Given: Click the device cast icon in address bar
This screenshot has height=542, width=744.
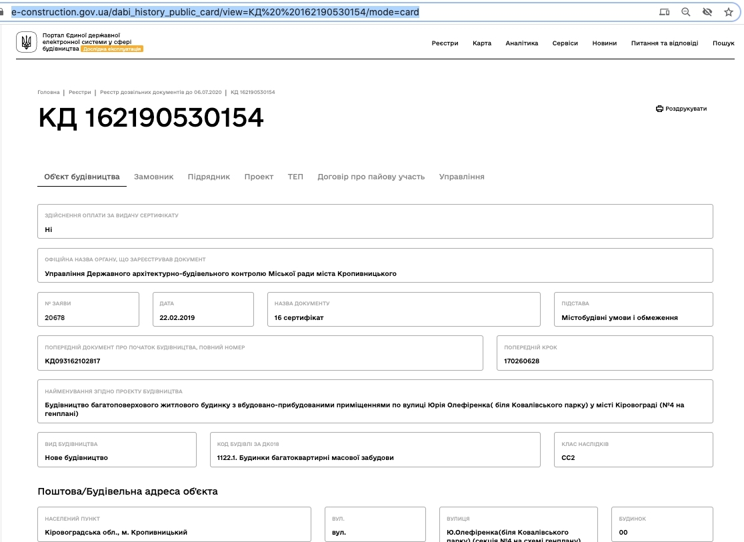Looking at the screenshot, I should pos(664,13).
